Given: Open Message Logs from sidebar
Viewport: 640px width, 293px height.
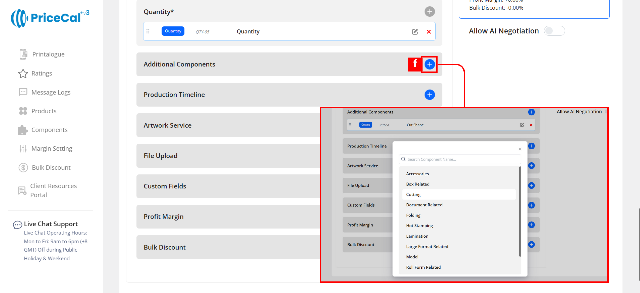Looking at the screenshot, I should (x=51, y=92).
